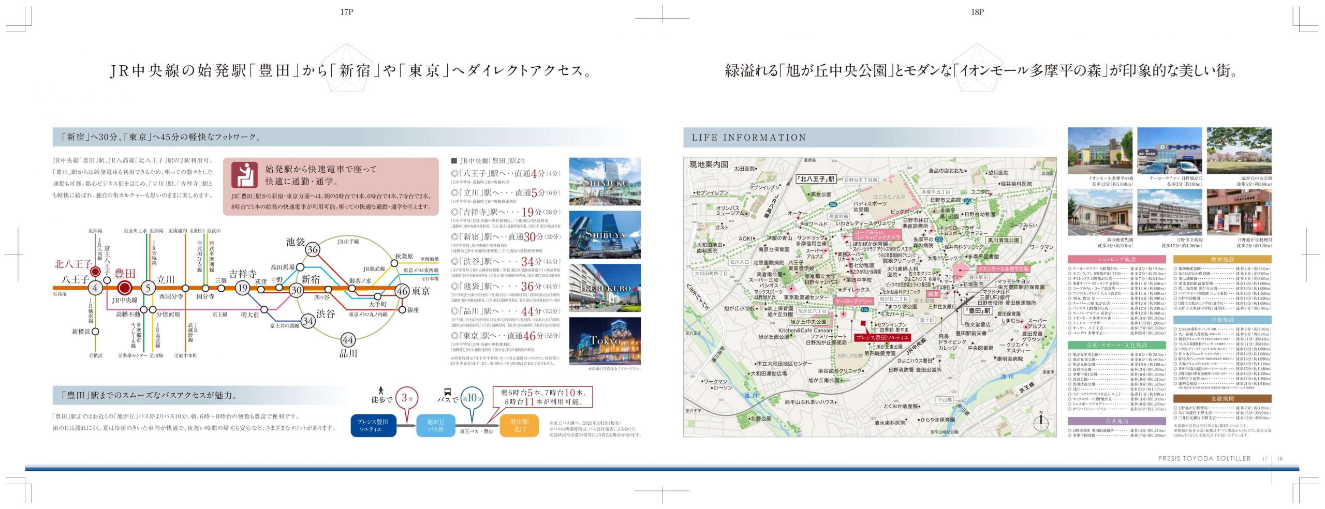The image size is (1325, 509).
Task: Click the circle numbered 36 at 池袋
Action: 313,249
